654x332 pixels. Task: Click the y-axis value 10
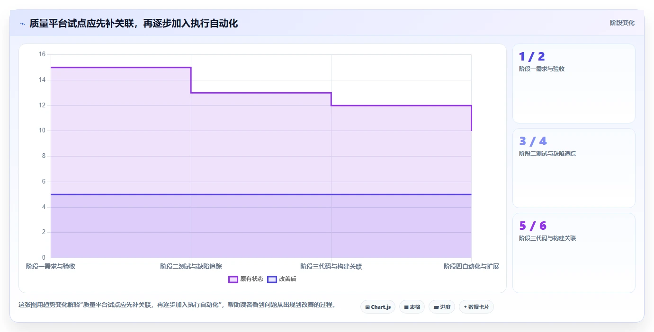(42, 131)
